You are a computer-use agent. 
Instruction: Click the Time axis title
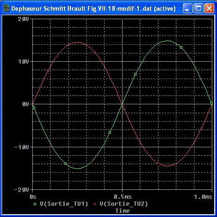(123, 211)
